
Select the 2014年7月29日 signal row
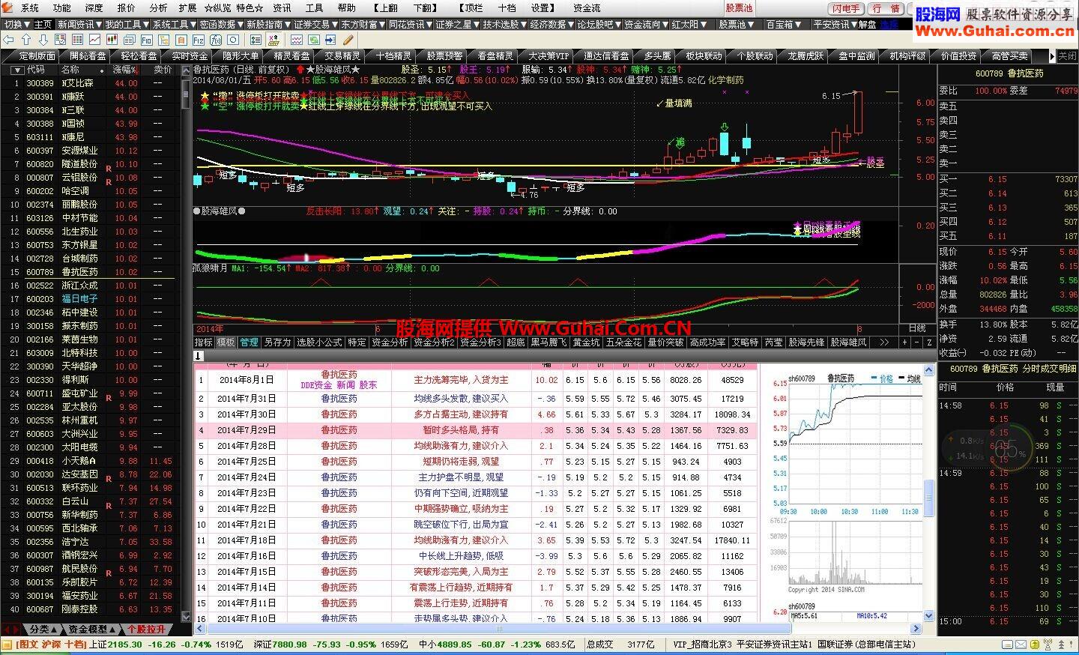(475, 430)
